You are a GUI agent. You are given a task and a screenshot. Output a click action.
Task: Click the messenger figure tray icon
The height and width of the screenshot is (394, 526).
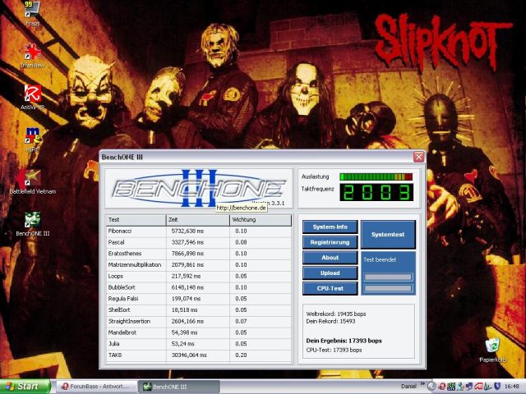(460, 387)
